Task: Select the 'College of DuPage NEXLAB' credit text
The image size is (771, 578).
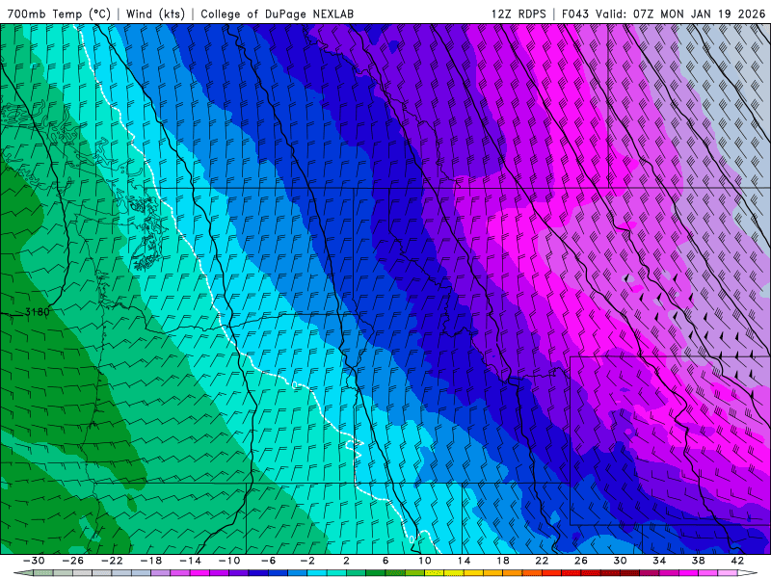Action: (x=277, y=13)
